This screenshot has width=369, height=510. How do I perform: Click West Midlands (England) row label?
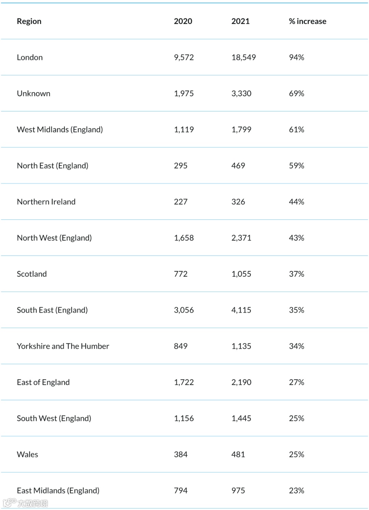click(60, 129)
